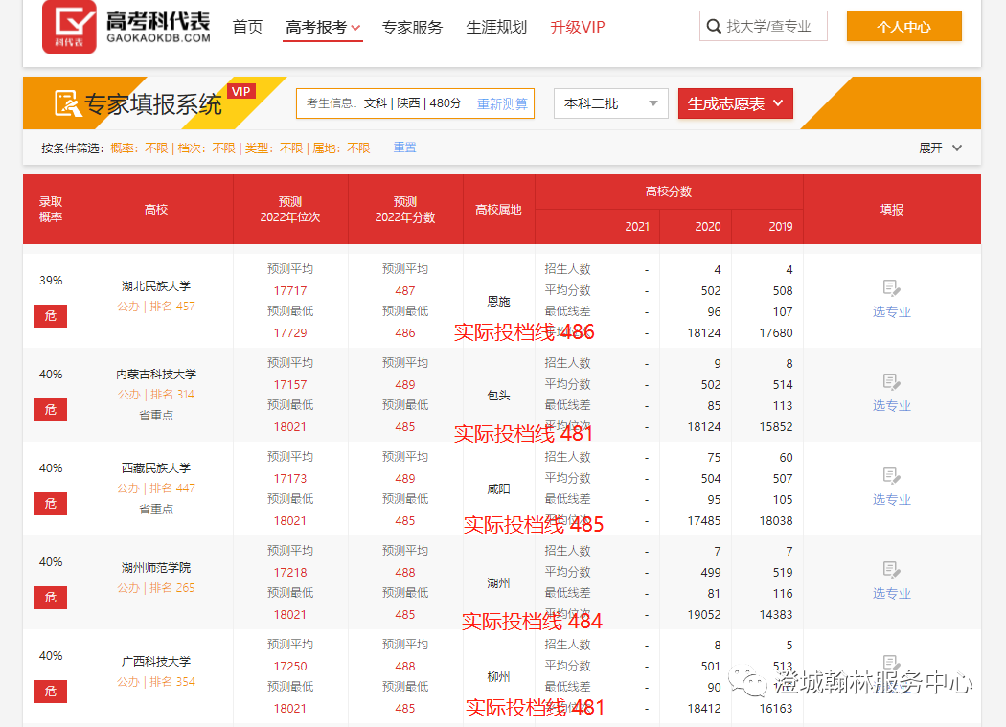This screenshot has height=727, width=1006.
Task: Click the 选专业 link for 西藏民族大学
Action: 891,499
